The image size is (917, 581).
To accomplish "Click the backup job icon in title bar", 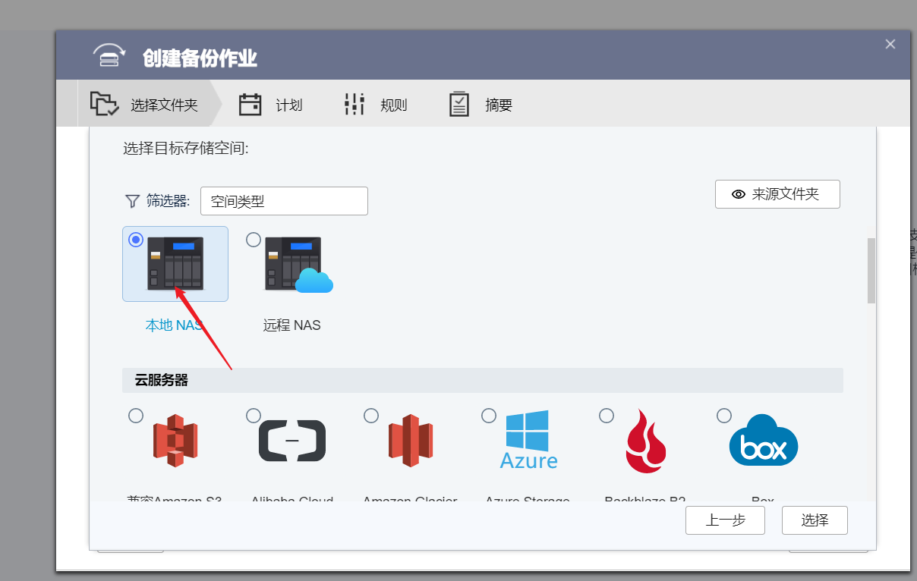I will (x=109, y=56).
